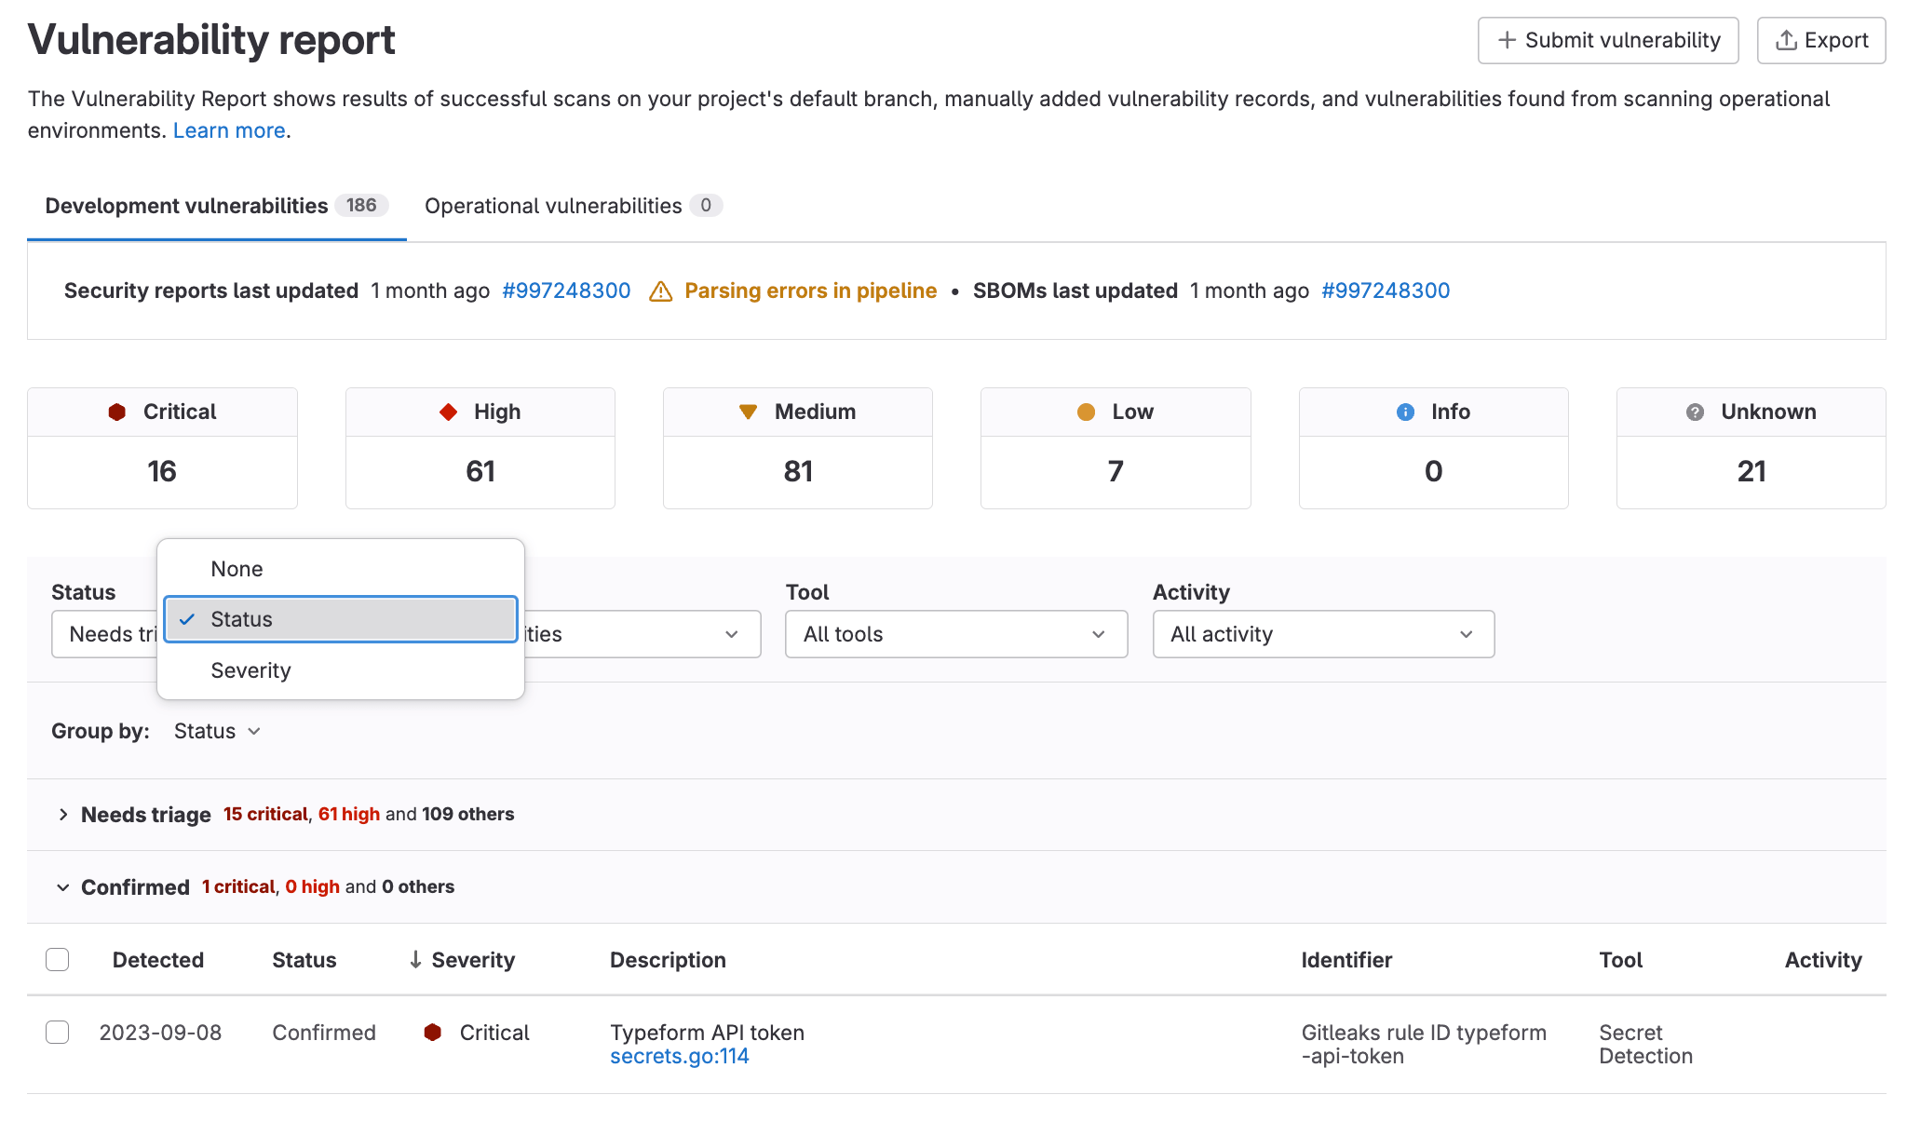Viewport: 1907px width, 1122px height.
Task: Click the parsing errors warning icon
Action: (660, 291)
